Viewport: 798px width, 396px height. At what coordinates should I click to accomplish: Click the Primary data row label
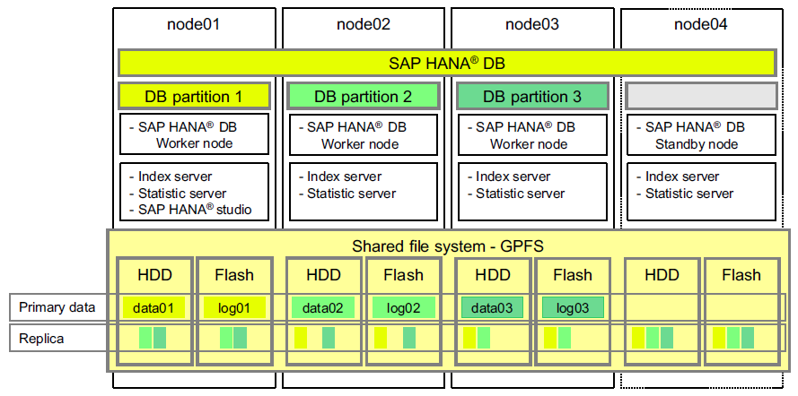click(x=57, y=307)
